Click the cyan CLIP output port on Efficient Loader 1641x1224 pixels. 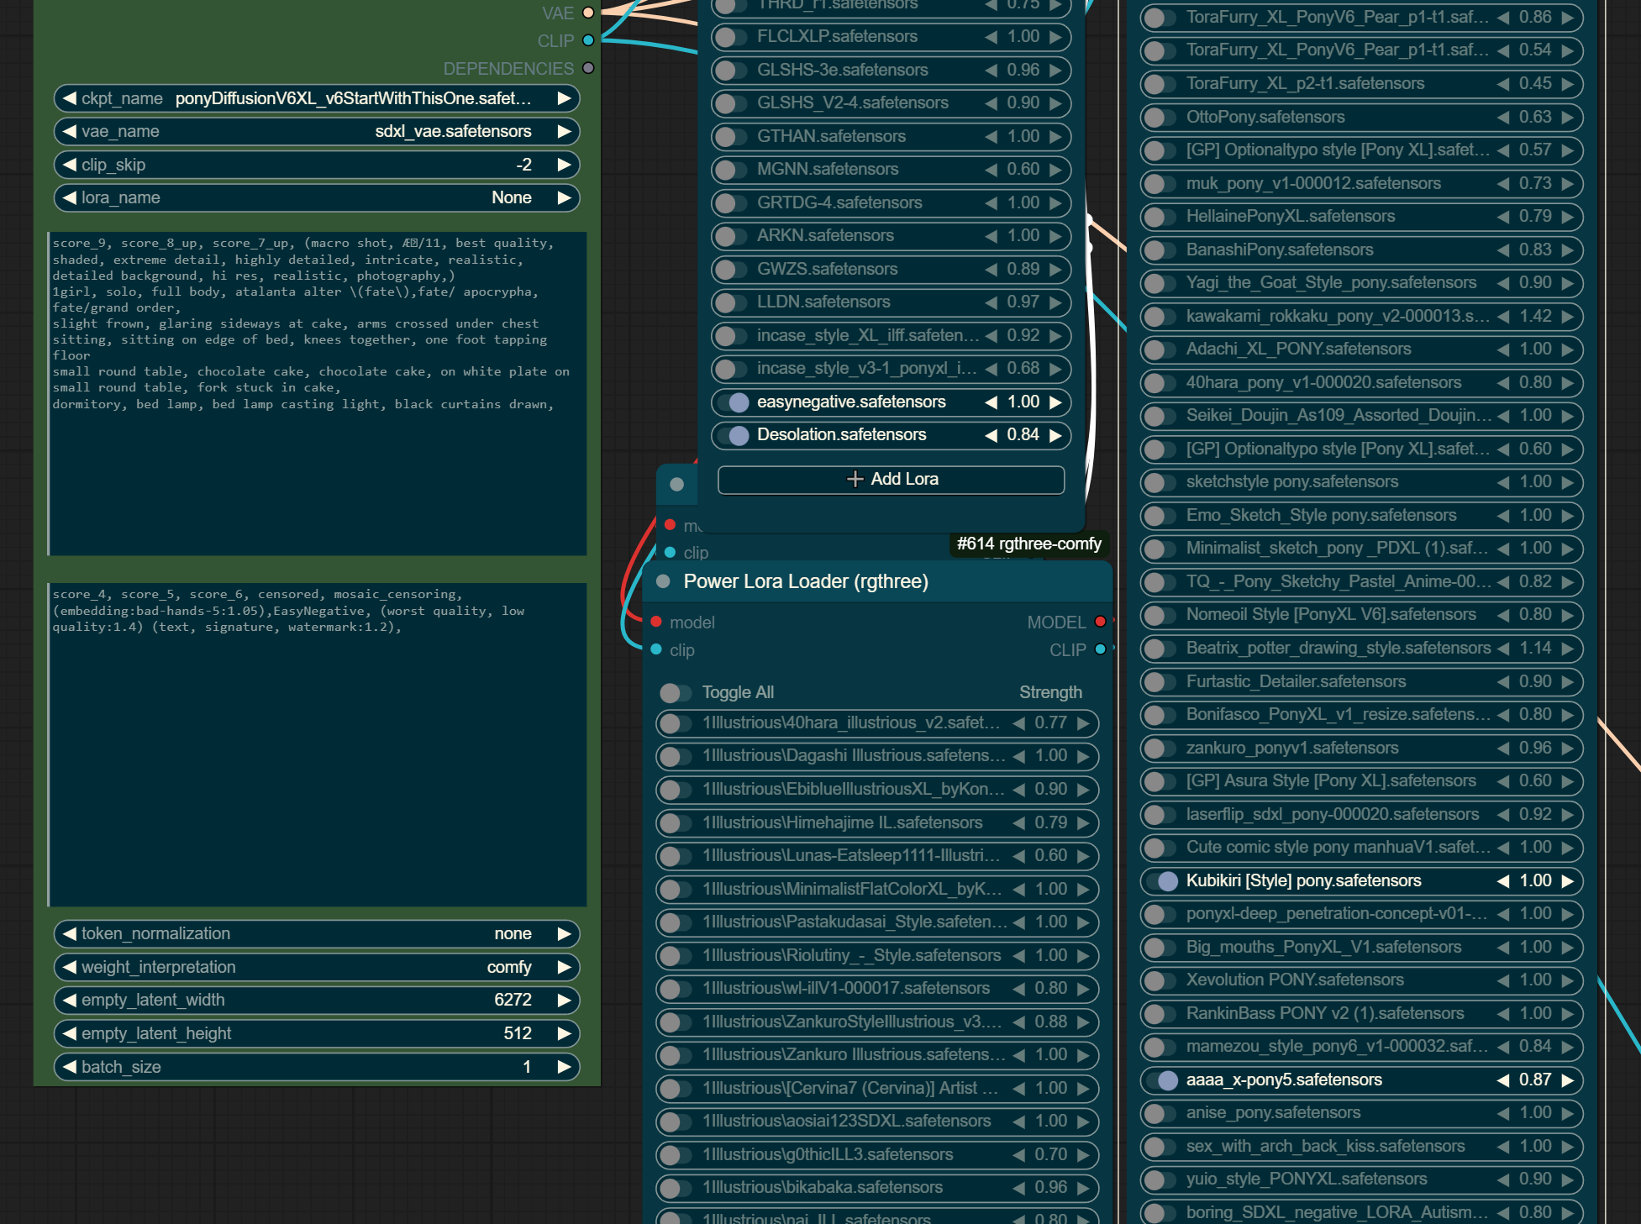[x=588, y=40]
